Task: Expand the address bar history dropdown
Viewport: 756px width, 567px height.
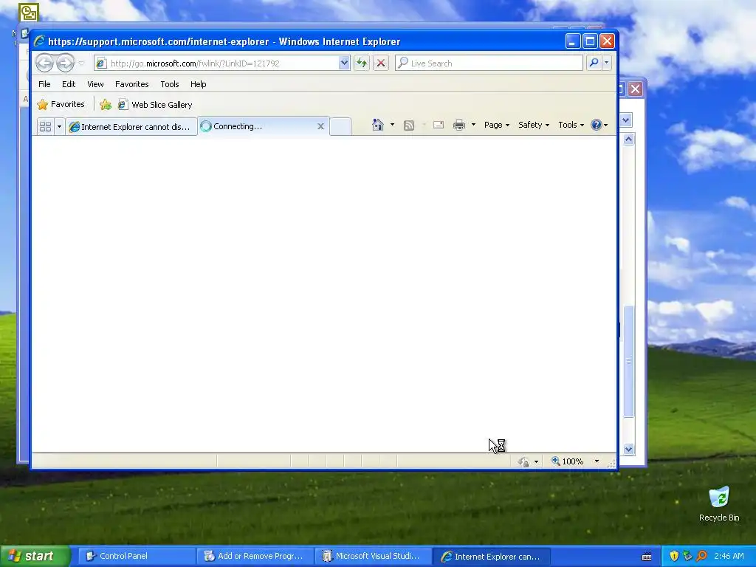Action: tap(344, 63)
